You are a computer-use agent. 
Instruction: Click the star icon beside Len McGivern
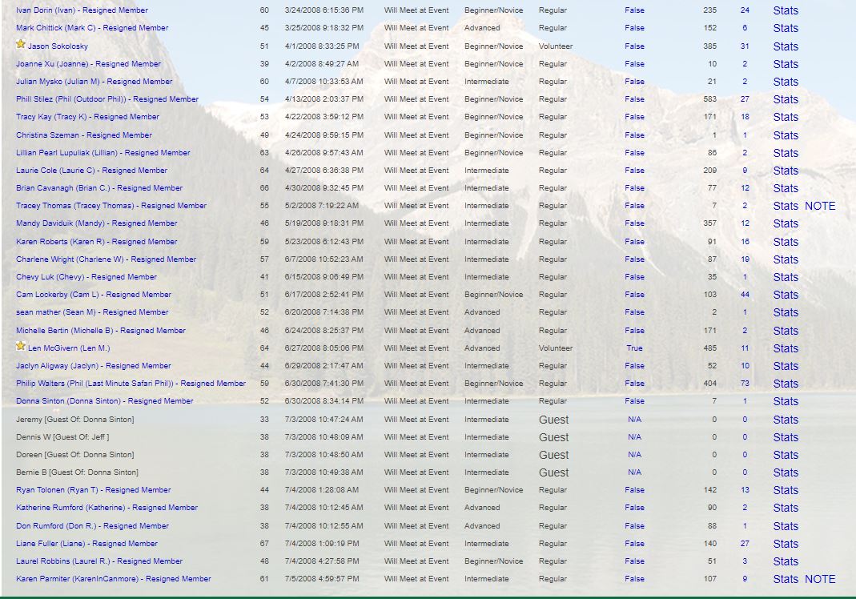(x=21, y=347)
